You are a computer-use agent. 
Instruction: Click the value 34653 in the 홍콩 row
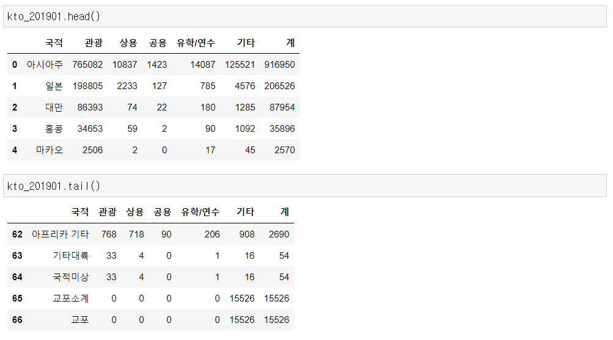click(x=90, y=129)
